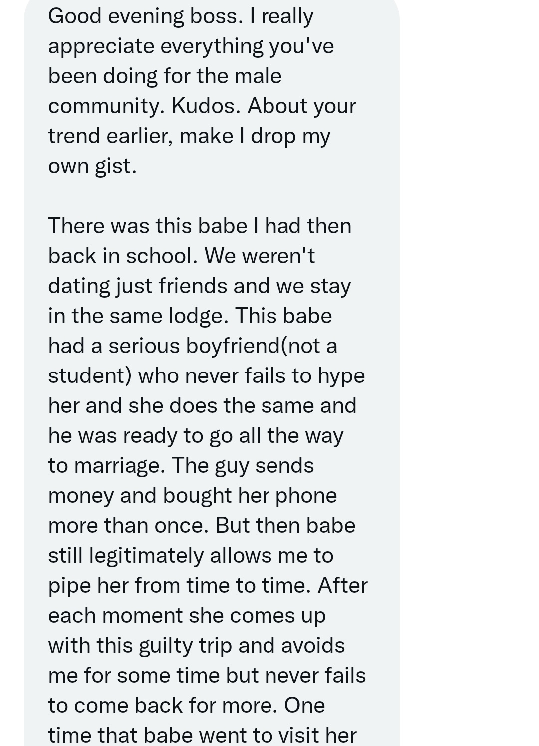Tap the 'still legitimately allows me to' line

[x=191, y=556]
